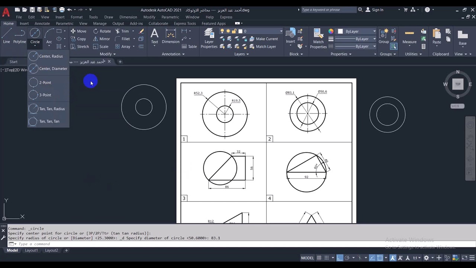The height and width of the screenshot is (268, 476).
Task: Open annotation scale 1:1 dropdown
Action: [417, 258]
